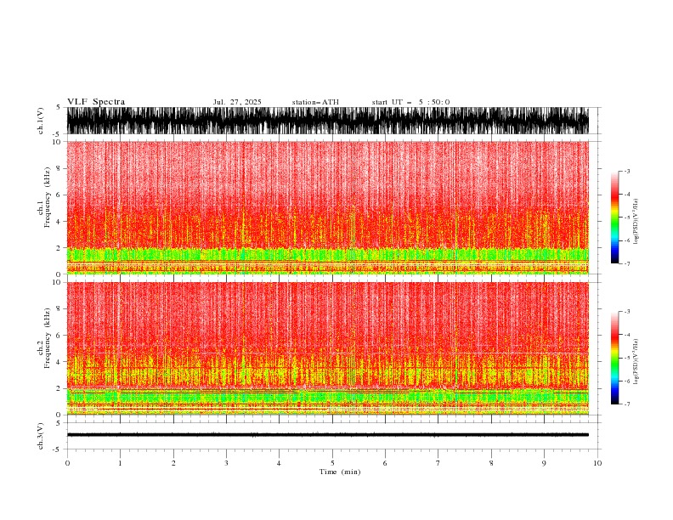Click the ch.1 frequency axis "10" tick label
673x520 pixels.
[x=57, y=142]
